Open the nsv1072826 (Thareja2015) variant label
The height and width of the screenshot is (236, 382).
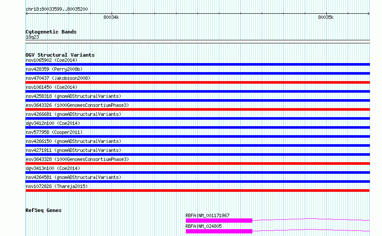point(57,186)
